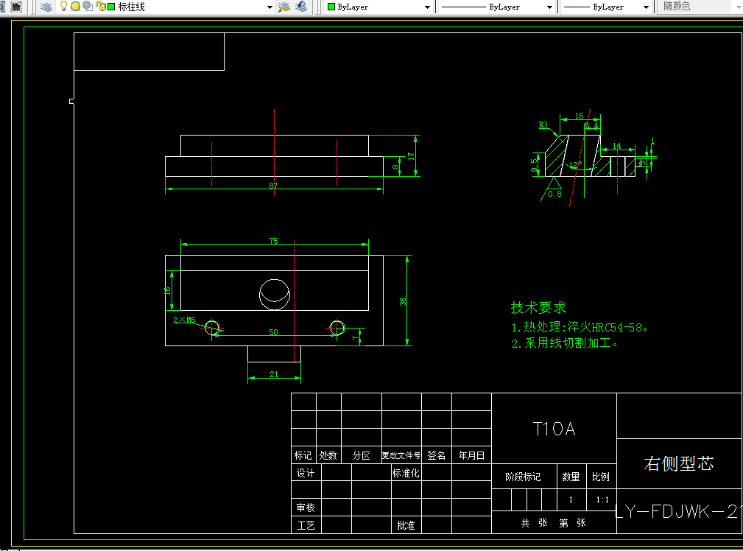Click the Make Object's Layer Current icon
743x551 pixels.
(284, 7)
